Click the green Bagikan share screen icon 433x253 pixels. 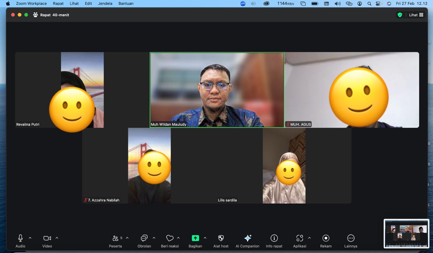[x=195, y=238]
